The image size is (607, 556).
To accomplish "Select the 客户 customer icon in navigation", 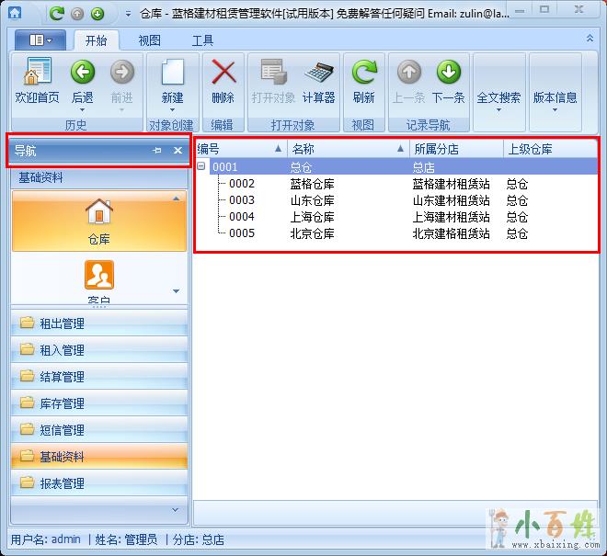I will [x=98, y=279].
